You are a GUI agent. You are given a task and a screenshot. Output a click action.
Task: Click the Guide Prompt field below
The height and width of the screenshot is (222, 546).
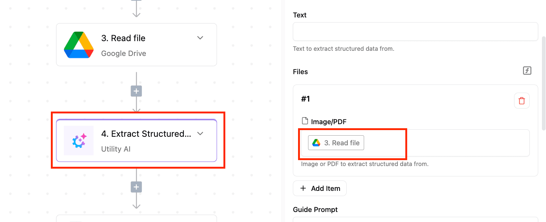(415, 219)
